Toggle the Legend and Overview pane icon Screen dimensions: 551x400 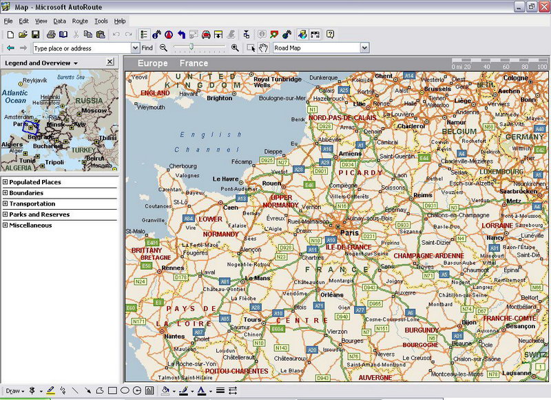(144, 34)
